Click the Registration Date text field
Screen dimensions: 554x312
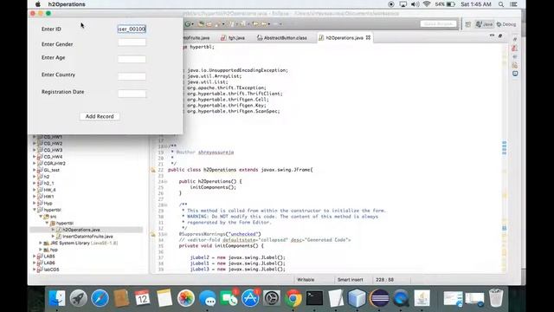[132, 94]
